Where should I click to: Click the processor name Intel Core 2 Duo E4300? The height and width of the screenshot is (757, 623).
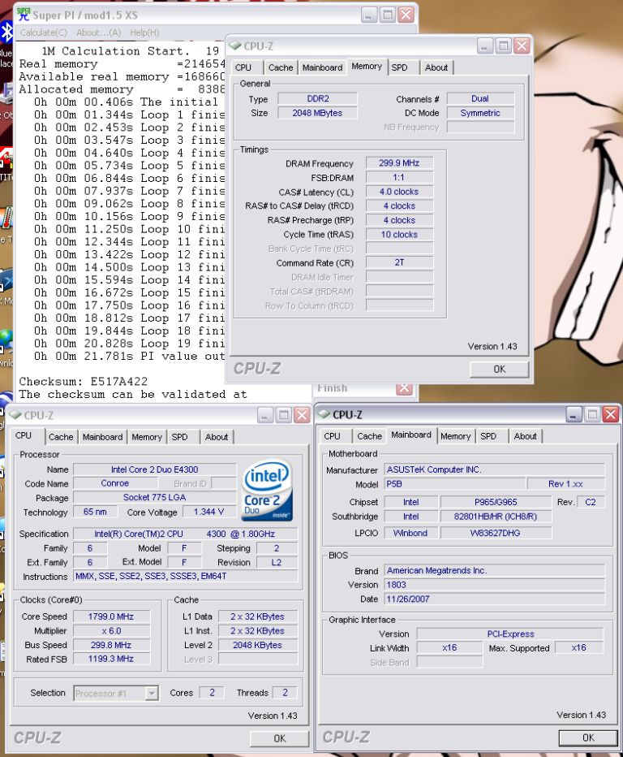coord(154,469)
